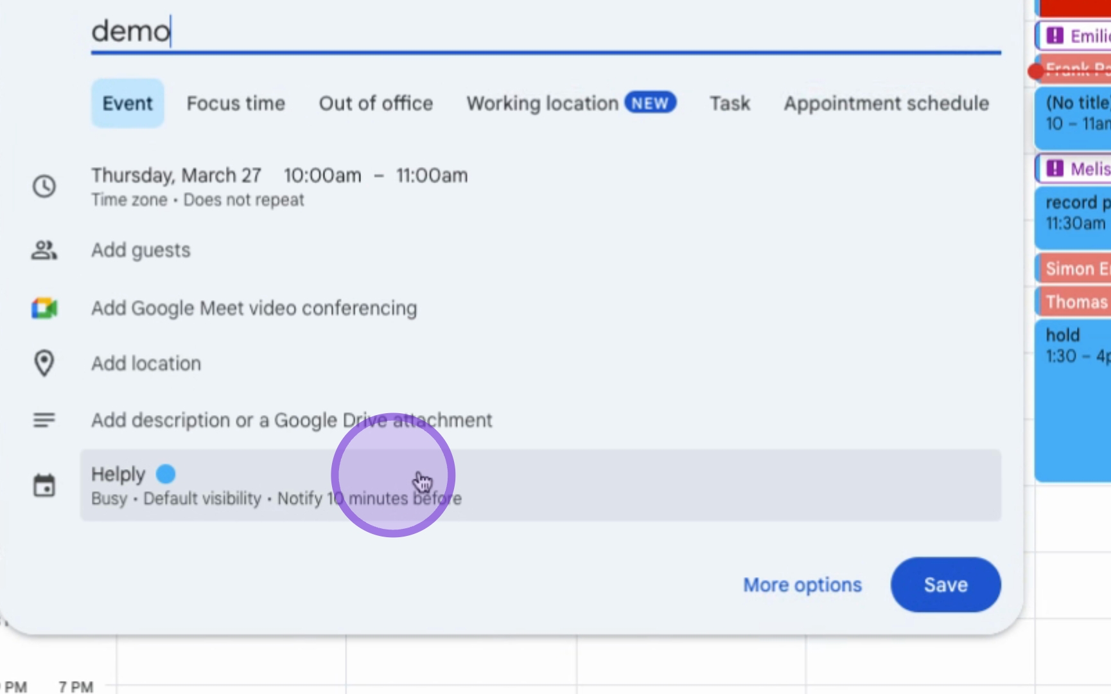Viewport: 1111px width, 694px height.
Task: Click the clock icon beside the date
Action: point(44,186)
